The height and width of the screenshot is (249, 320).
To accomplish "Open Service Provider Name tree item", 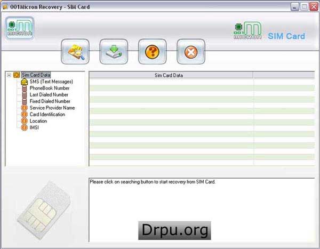I will tap(52, 108).
